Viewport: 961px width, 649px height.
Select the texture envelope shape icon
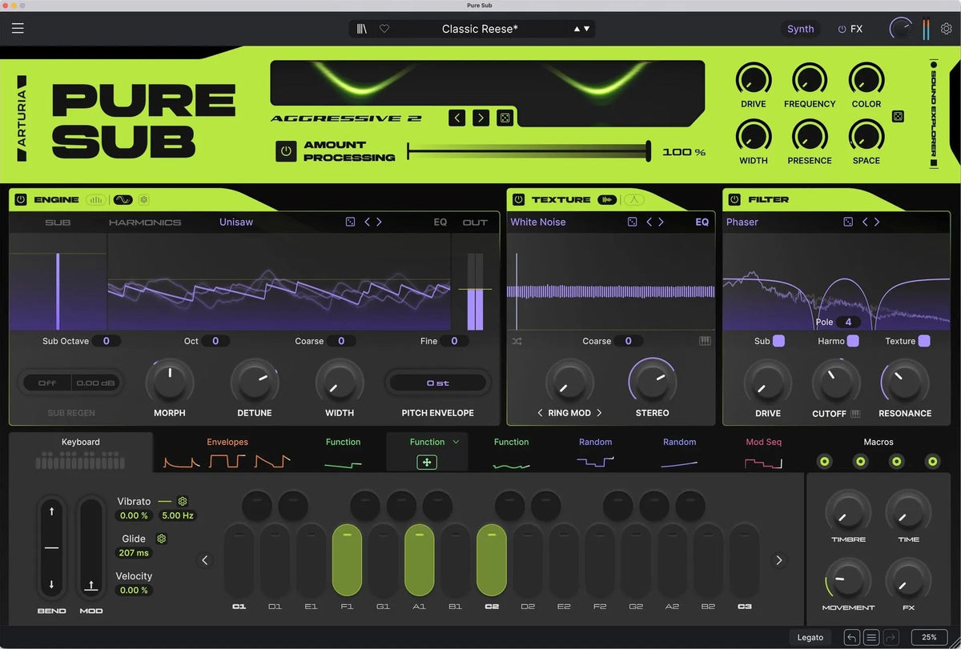(634, 199)
